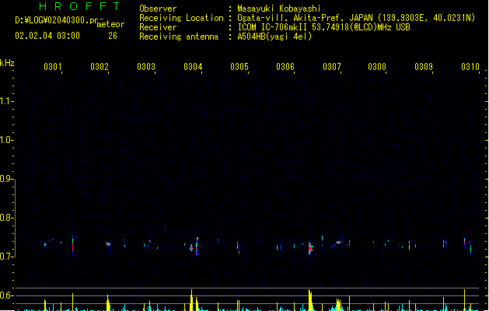The image size is (489, 311).
Task: Click the date stamp 02.02.04 03:00
Action: (47, 36)
